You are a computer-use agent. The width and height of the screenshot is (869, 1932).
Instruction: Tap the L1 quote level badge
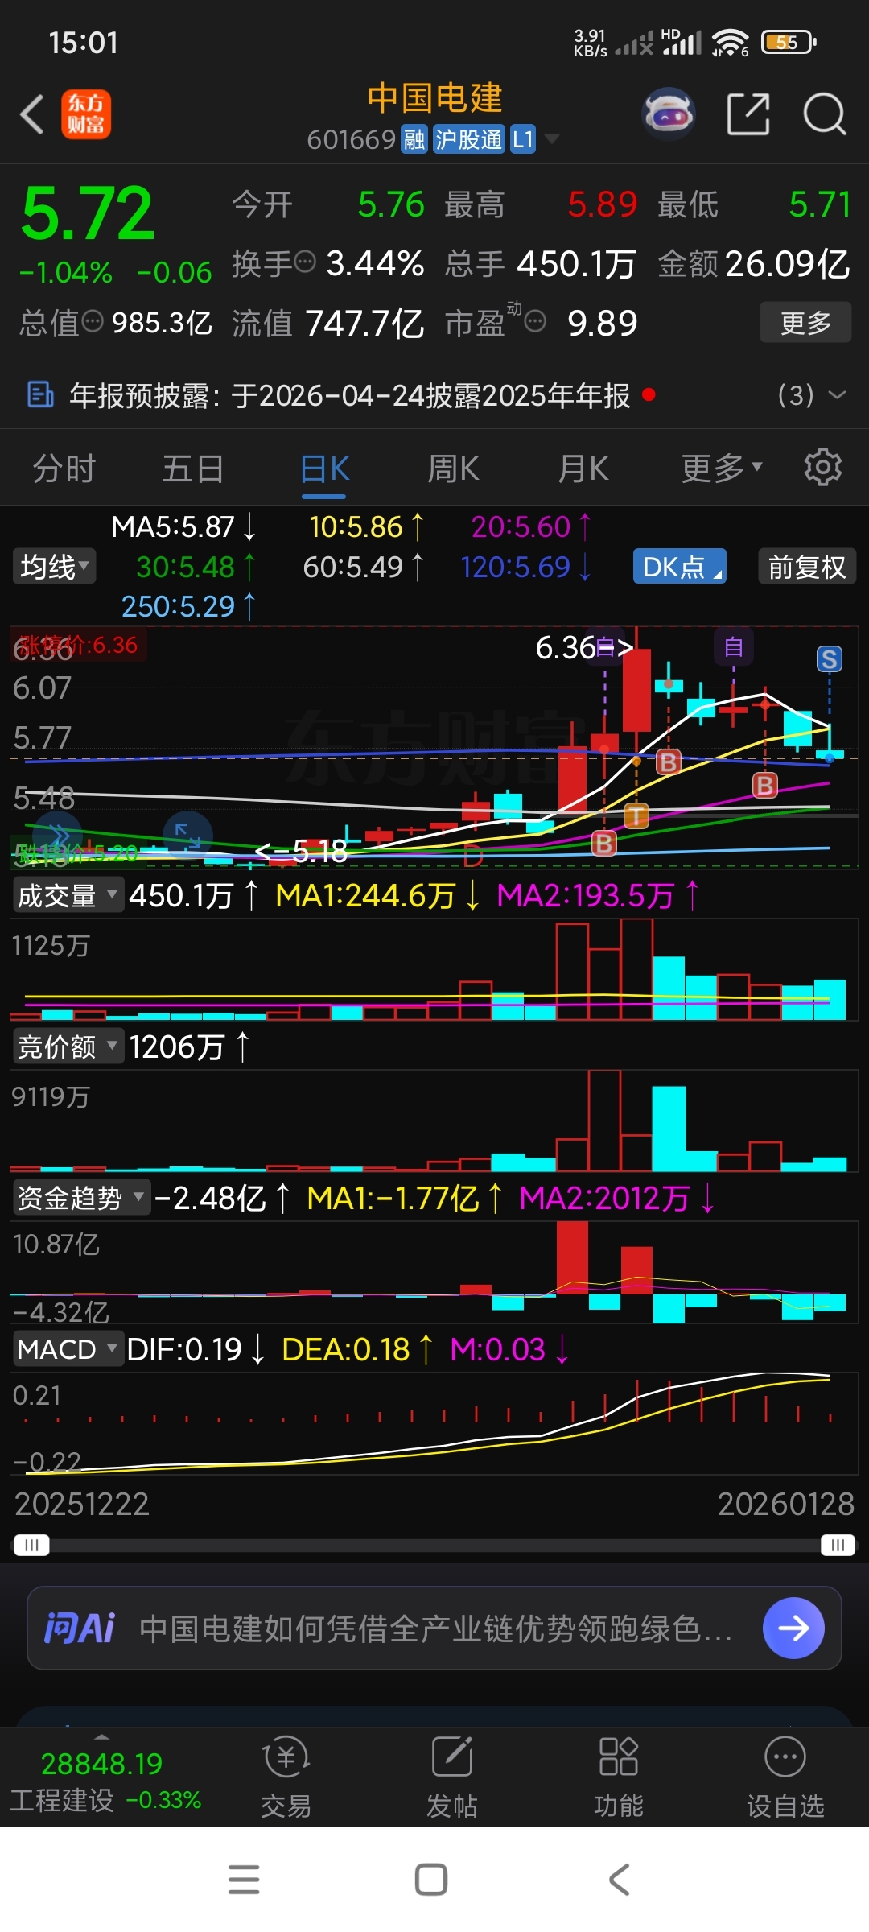pyautogui.click(x=523, y=139)
